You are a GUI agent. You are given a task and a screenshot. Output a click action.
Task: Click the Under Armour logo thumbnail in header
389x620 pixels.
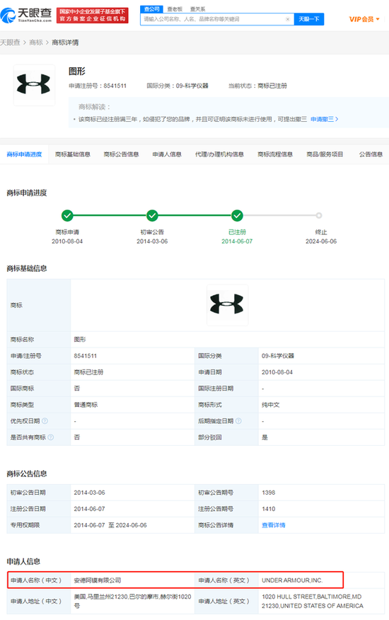(34, 85)
